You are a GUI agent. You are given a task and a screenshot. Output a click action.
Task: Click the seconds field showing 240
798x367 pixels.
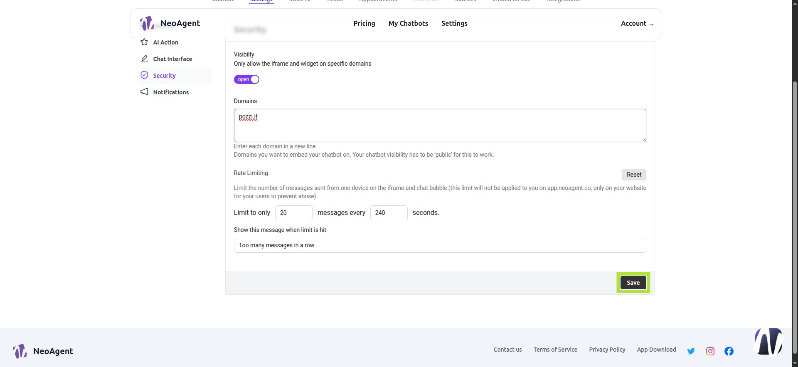[x=389, y=213]
